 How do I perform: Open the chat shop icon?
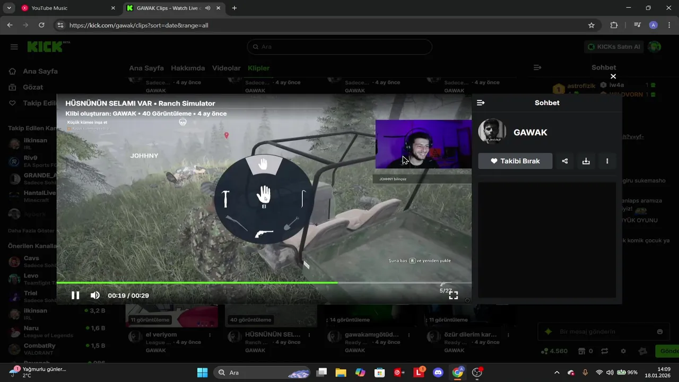click(581, 351)
